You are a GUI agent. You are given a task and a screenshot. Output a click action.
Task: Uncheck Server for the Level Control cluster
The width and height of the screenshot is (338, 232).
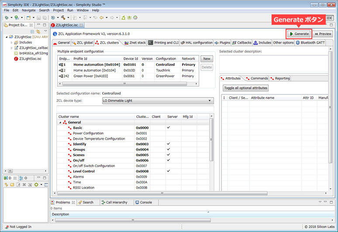point(169,171)
